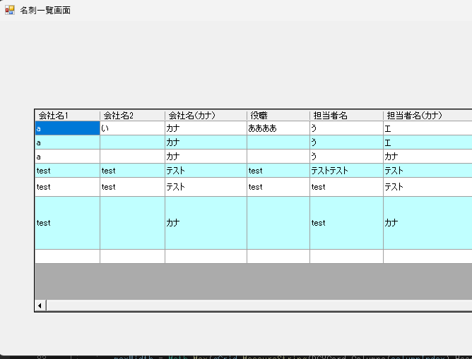472x359 pixels.
Task: Select the 'い' cell under 会社名2
Action: click(132, 128)
